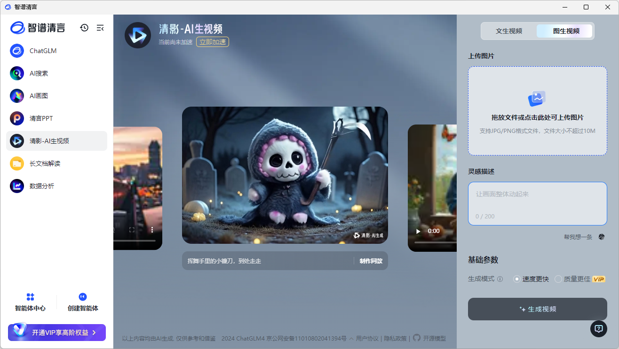Collapse the sidebar with the list icon

coord(100,28)
